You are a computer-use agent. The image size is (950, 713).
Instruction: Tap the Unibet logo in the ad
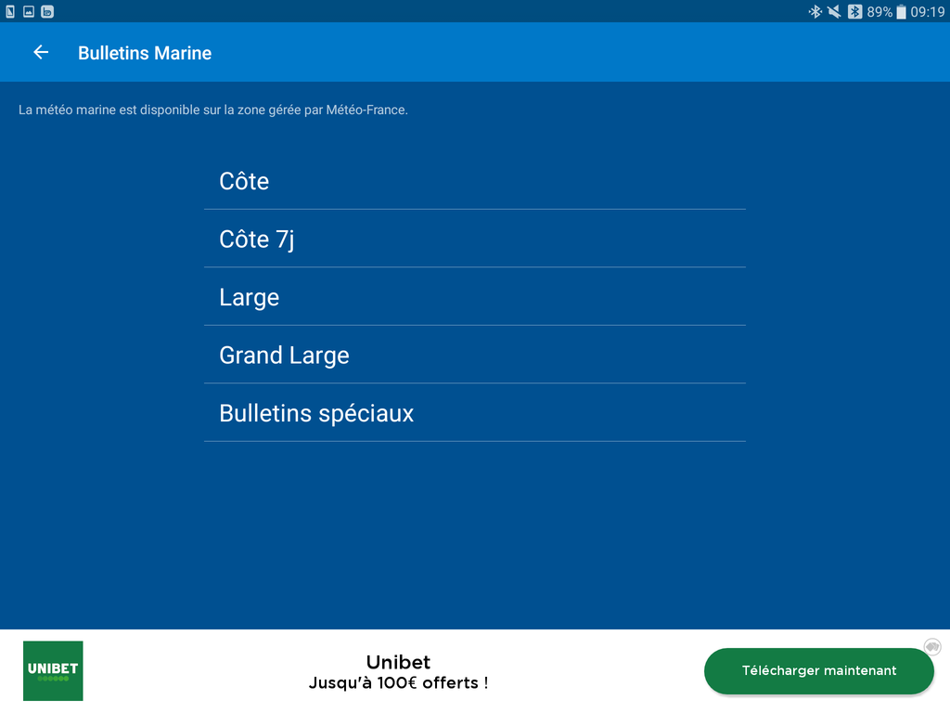point(53,670)
